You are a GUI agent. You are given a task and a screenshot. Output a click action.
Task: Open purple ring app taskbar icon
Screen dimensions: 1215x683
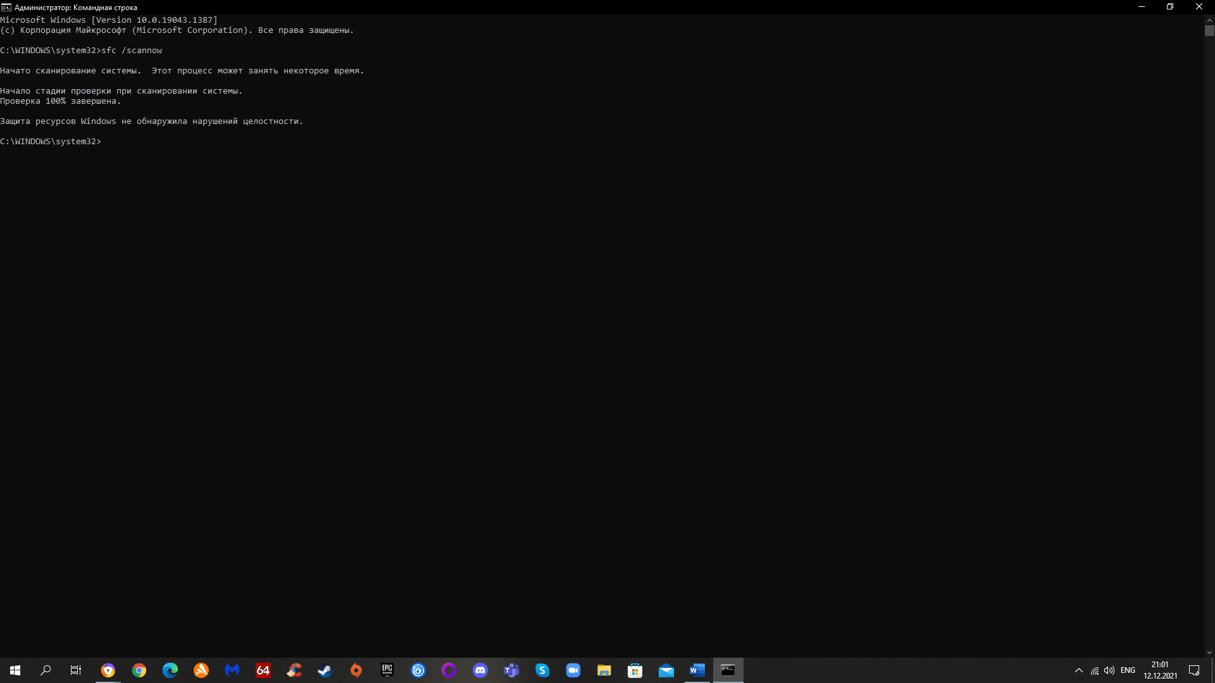coord(449,670)
